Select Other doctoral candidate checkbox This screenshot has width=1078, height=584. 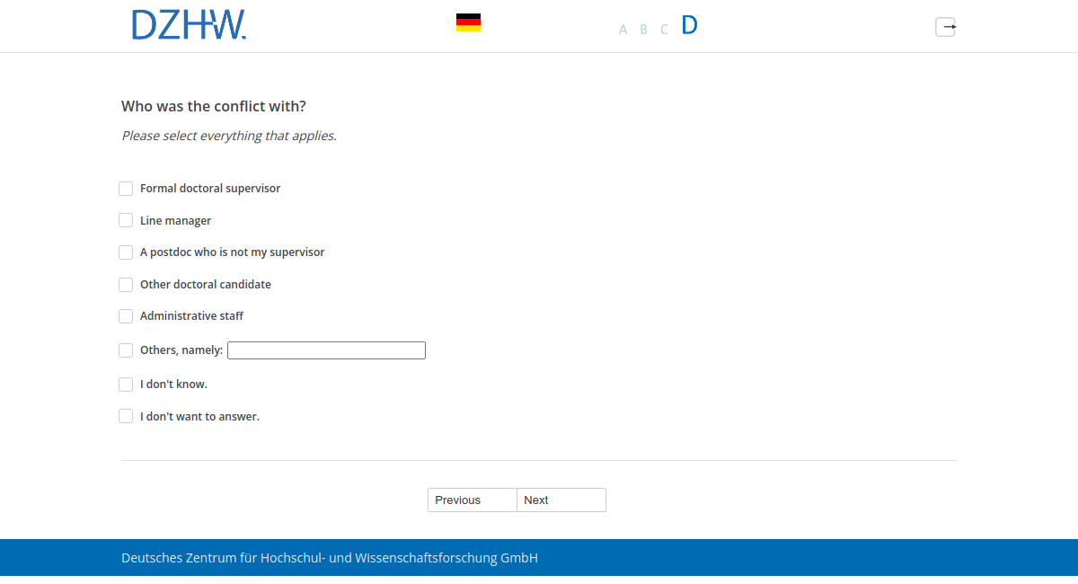point(126,285)
